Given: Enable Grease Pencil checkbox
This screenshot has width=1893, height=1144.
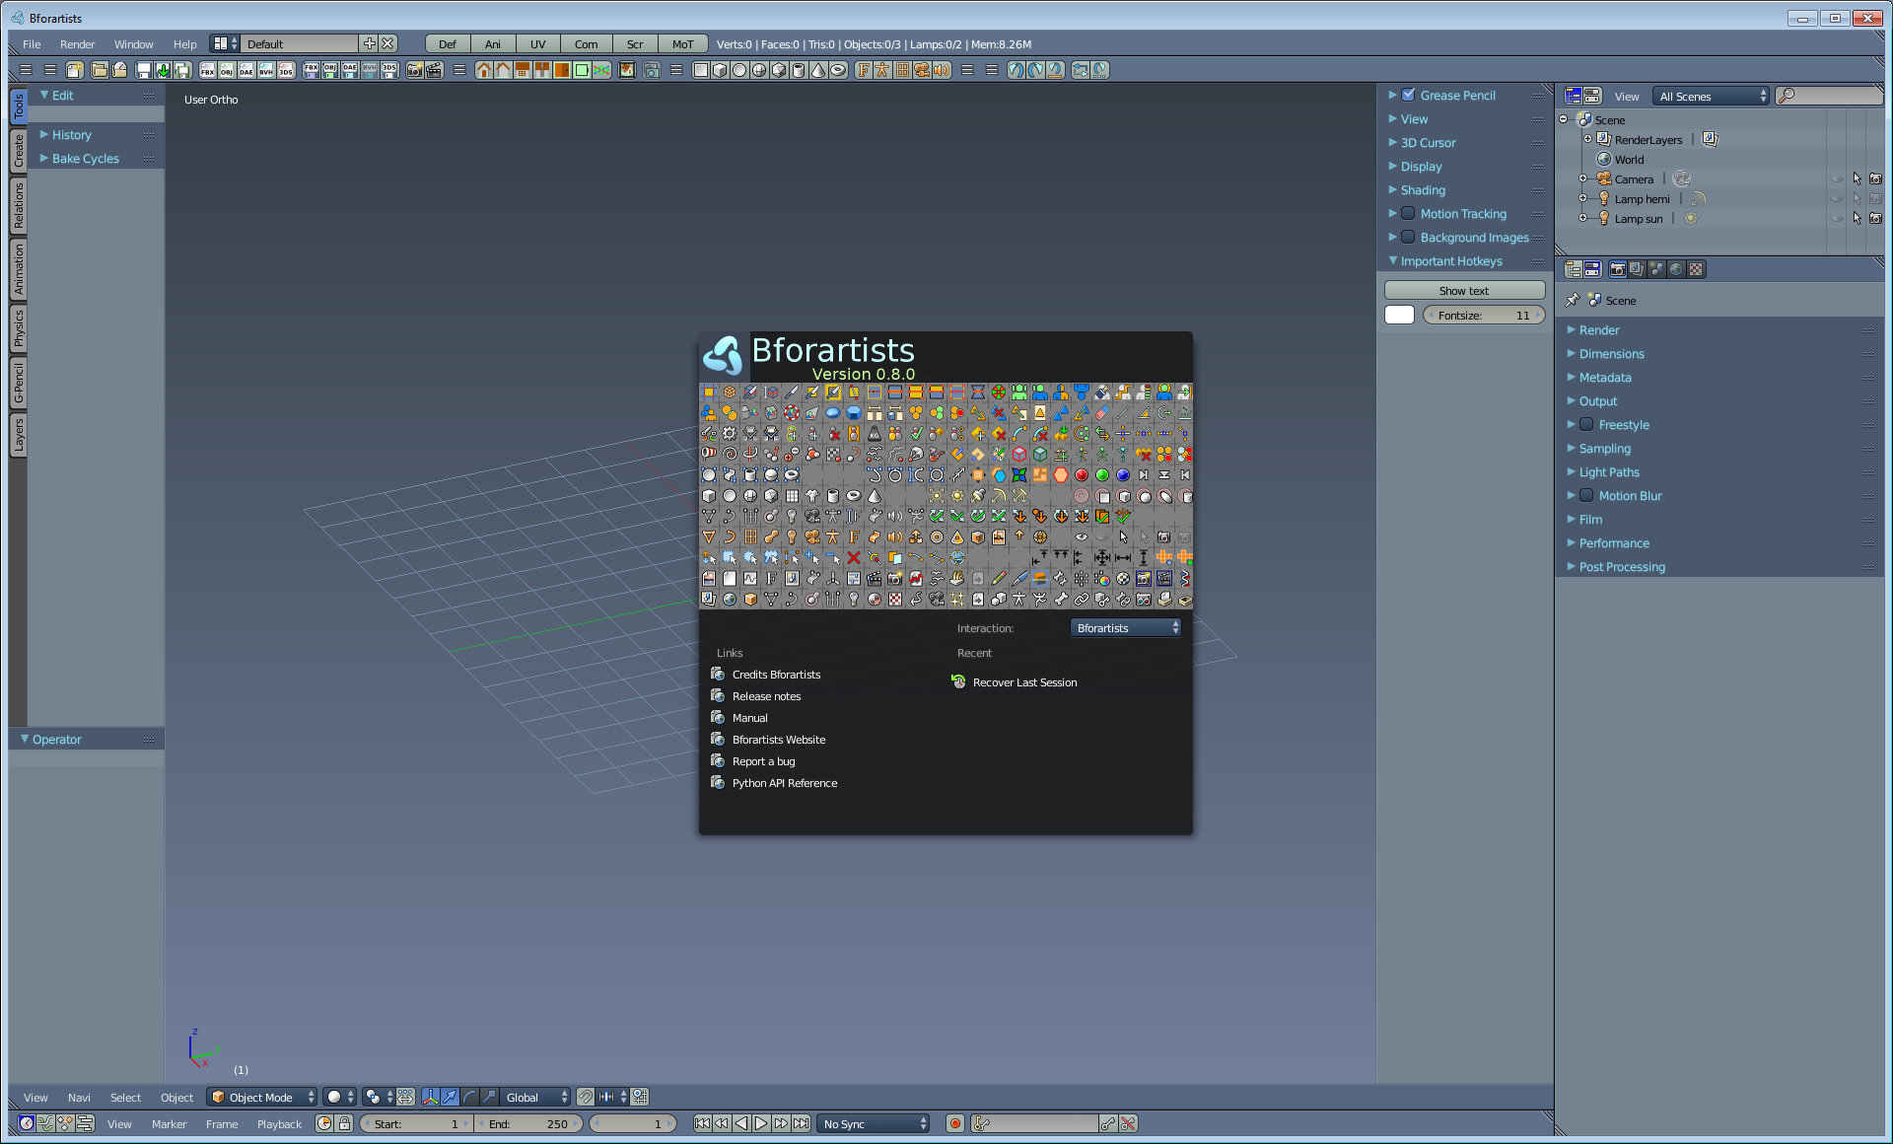Looking at the screenshot, I should point(1408,95).
